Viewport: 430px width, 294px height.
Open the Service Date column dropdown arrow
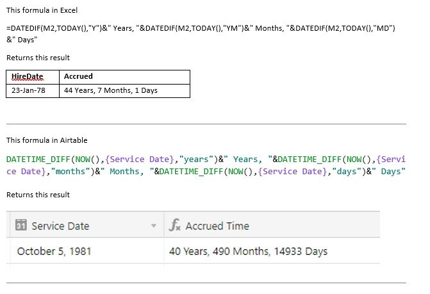click(154, 225)
